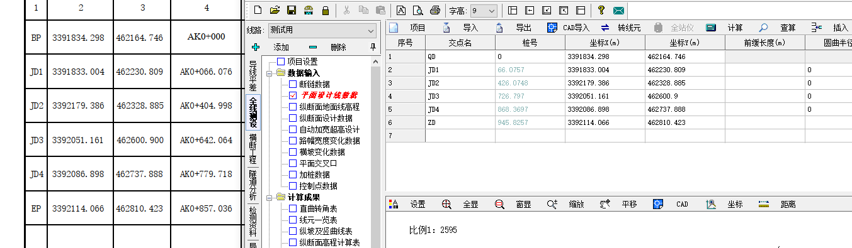This screenshot has height=248, width=852.
Task: Collapse the 数据输入 tree node
Action: [270, 73]
